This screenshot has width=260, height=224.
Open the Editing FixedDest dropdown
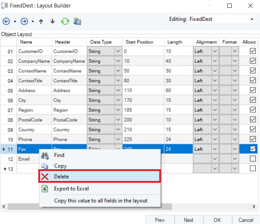click(252, 19)
